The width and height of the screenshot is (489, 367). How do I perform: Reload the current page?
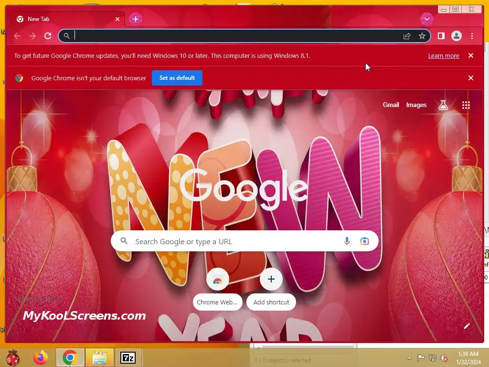[48, 36]
